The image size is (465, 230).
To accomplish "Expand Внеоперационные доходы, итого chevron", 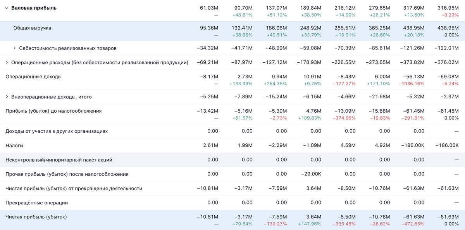I will pos(7,97).
